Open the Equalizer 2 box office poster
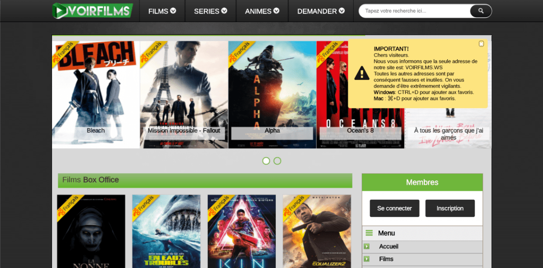This screenshot has height=268, width=543. tap(317, 230)
